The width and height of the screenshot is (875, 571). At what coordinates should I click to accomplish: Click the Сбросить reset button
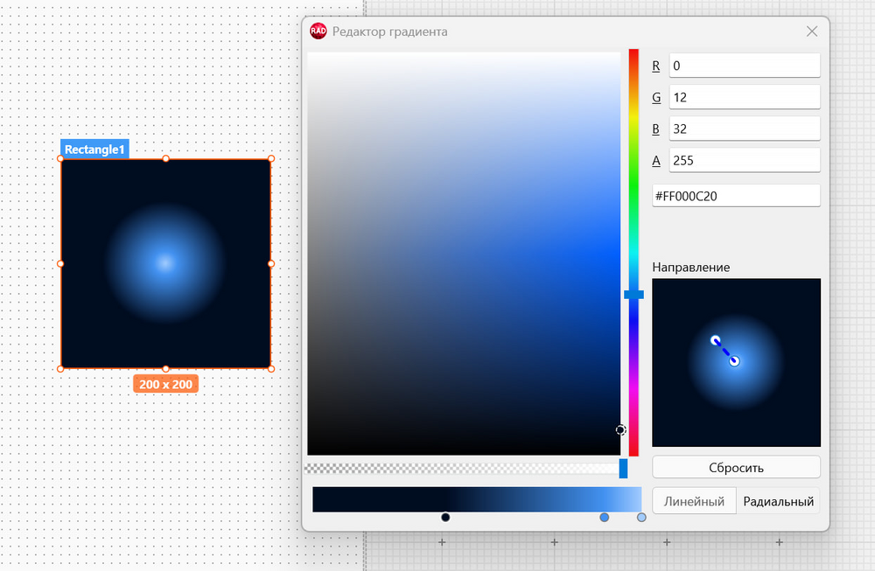coord(736,467)
